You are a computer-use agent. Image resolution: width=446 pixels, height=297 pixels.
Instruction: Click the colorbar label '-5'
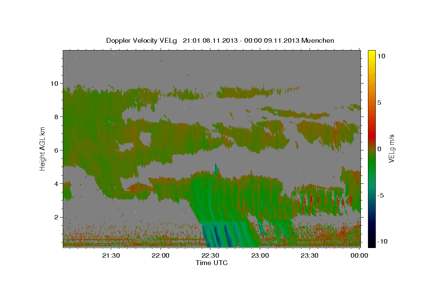[381, 195]
